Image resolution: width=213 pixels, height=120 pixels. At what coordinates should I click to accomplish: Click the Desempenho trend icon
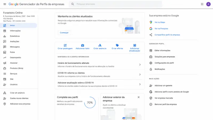(x=5, y=58)
